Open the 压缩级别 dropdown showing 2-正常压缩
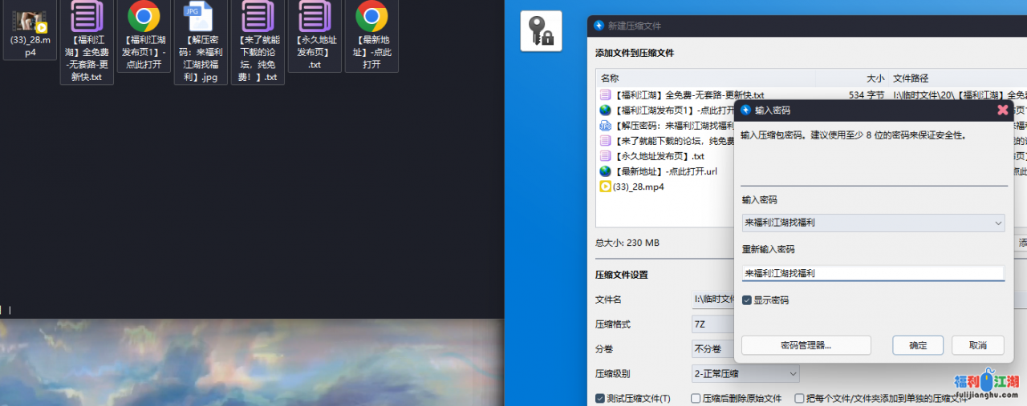The height and width of the screenshot is (406, 1027). (745, 373)
